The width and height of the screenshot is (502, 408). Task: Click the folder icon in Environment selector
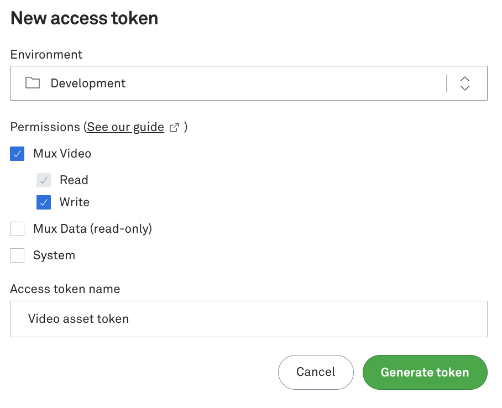point(33,83)
